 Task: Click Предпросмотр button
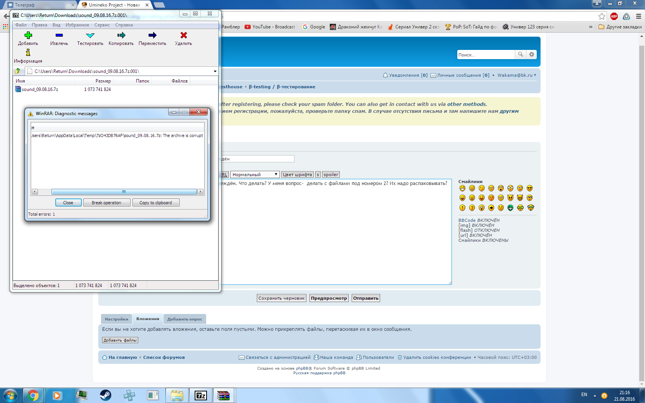[329, 298]
